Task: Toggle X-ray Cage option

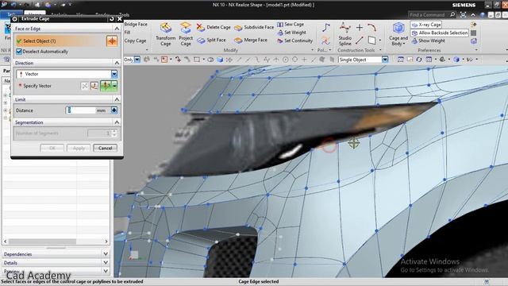Action: [x=426, y=25]
